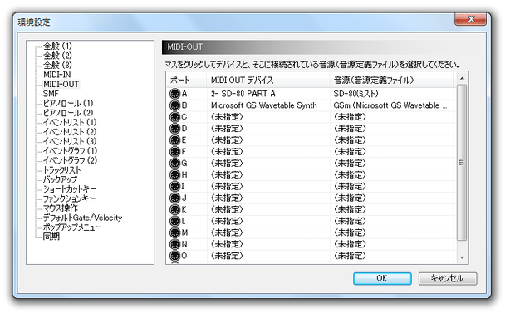Click port E's (未指定) sound source cell
This screenshot has width=505, height=313.
[392, 140]
